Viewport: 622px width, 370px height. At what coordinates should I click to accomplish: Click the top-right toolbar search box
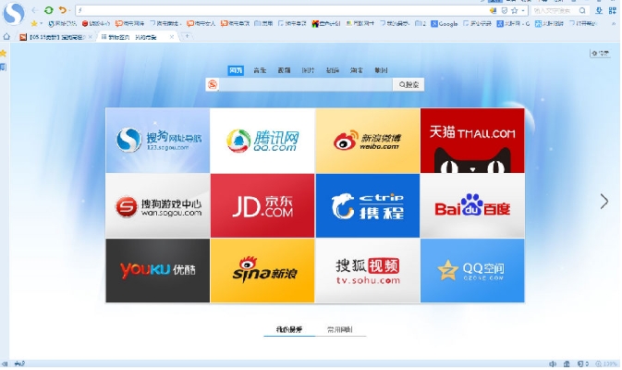tap(555, 11)
